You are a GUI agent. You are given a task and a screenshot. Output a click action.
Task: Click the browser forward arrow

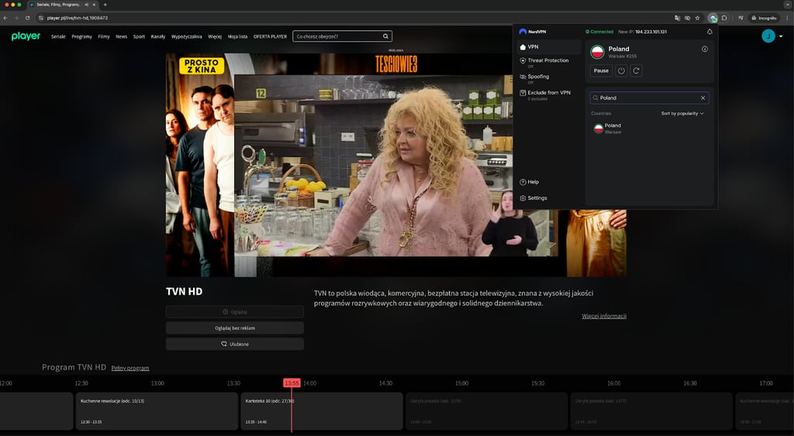[x=16, y=18]
